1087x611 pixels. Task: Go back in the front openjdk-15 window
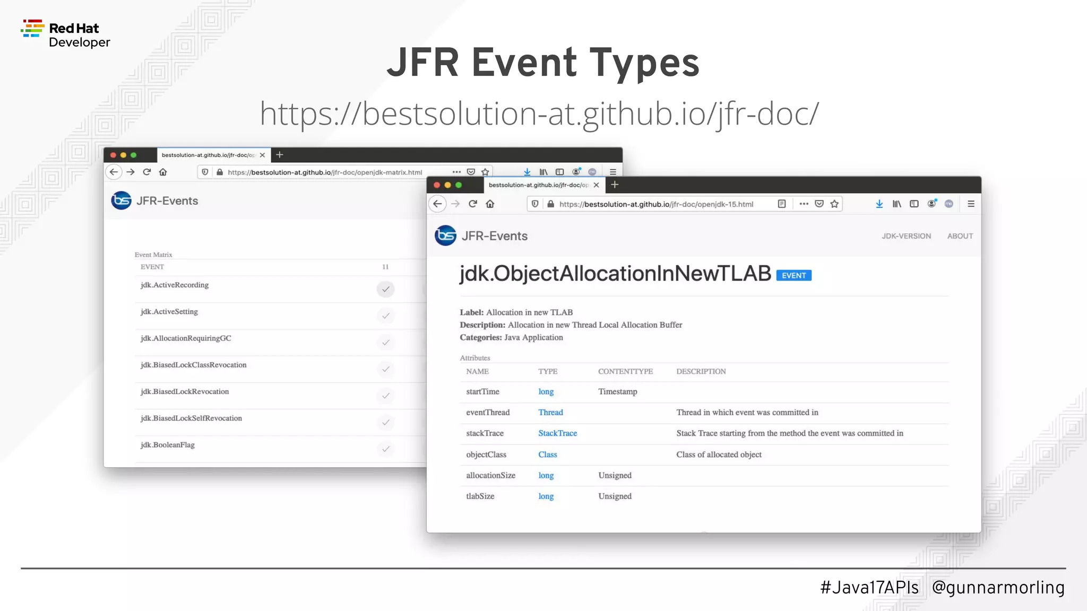[437, 204]
